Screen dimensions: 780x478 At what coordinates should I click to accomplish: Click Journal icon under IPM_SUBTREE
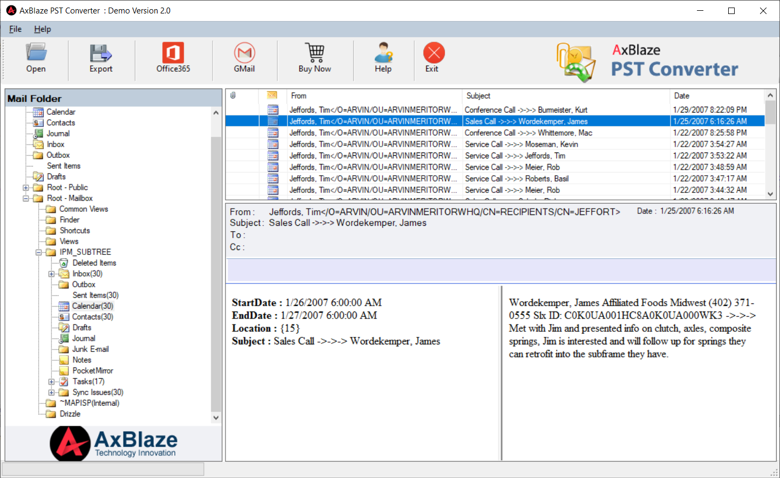64,338
